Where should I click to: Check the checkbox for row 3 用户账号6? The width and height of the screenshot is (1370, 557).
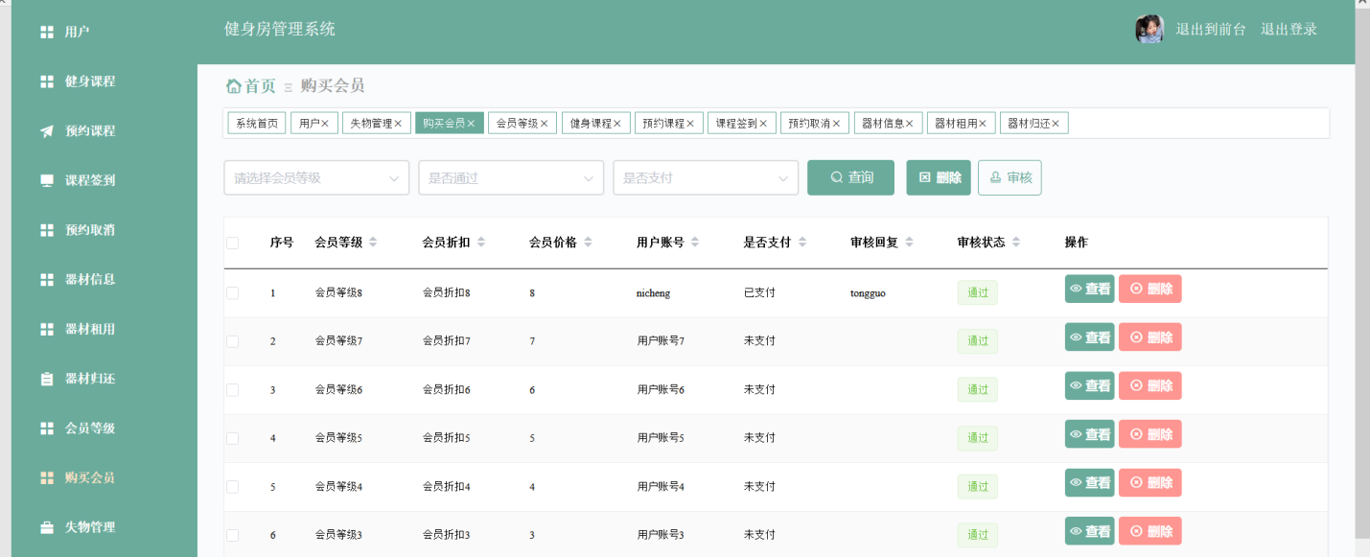(232, 389)
